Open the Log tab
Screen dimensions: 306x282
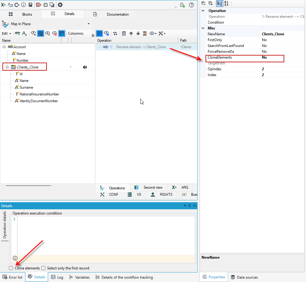coord(57,277)
